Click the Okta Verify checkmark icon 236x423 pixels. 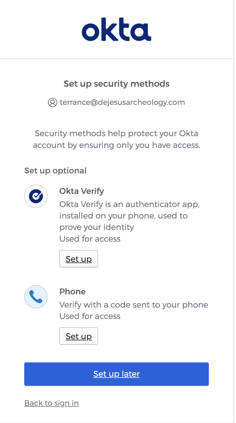[36, 196]
